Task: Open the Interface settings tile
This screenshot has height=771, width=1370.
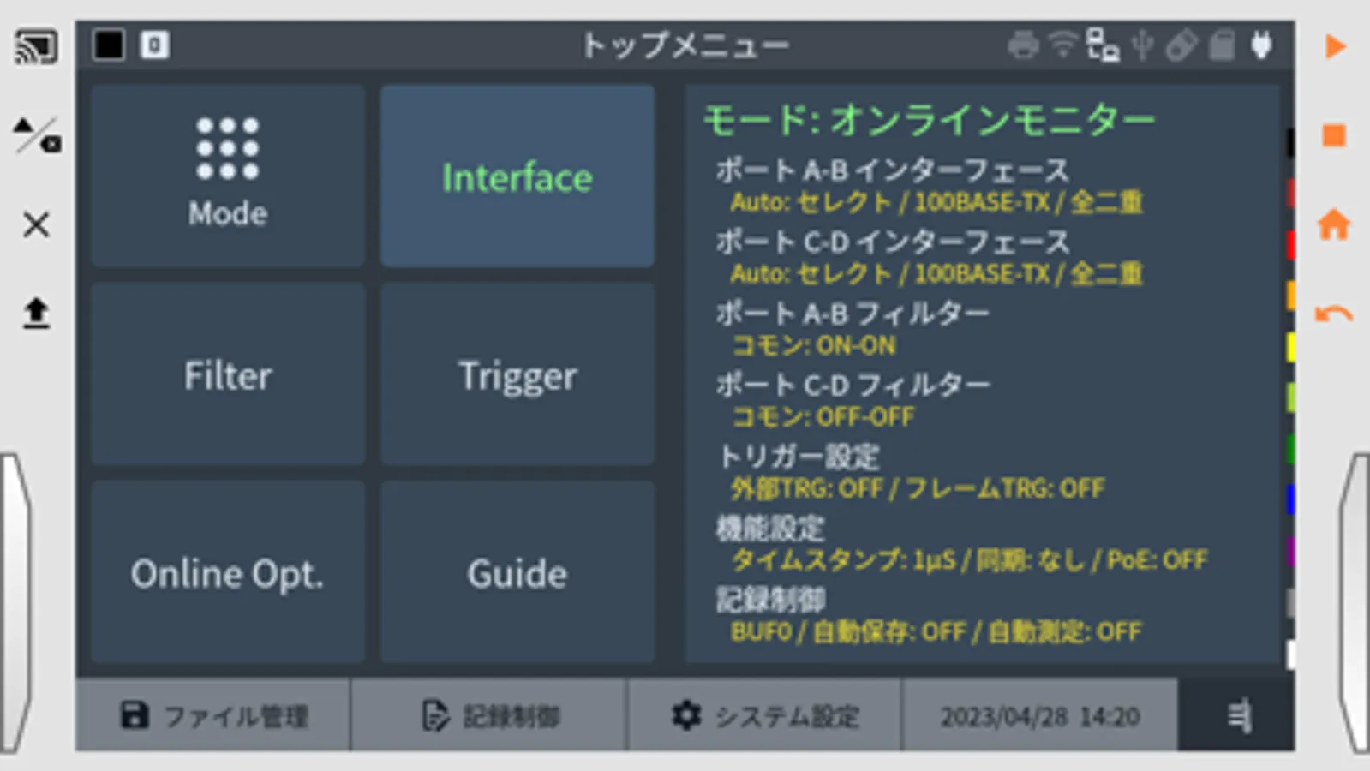Action: (517, 176)
